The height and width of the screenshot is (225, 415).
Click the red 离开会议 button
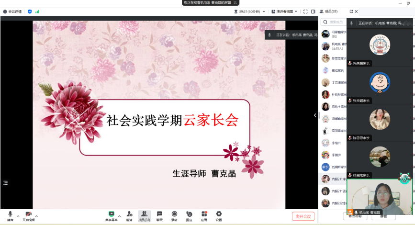pyautogui.click(x=303, y=216)
